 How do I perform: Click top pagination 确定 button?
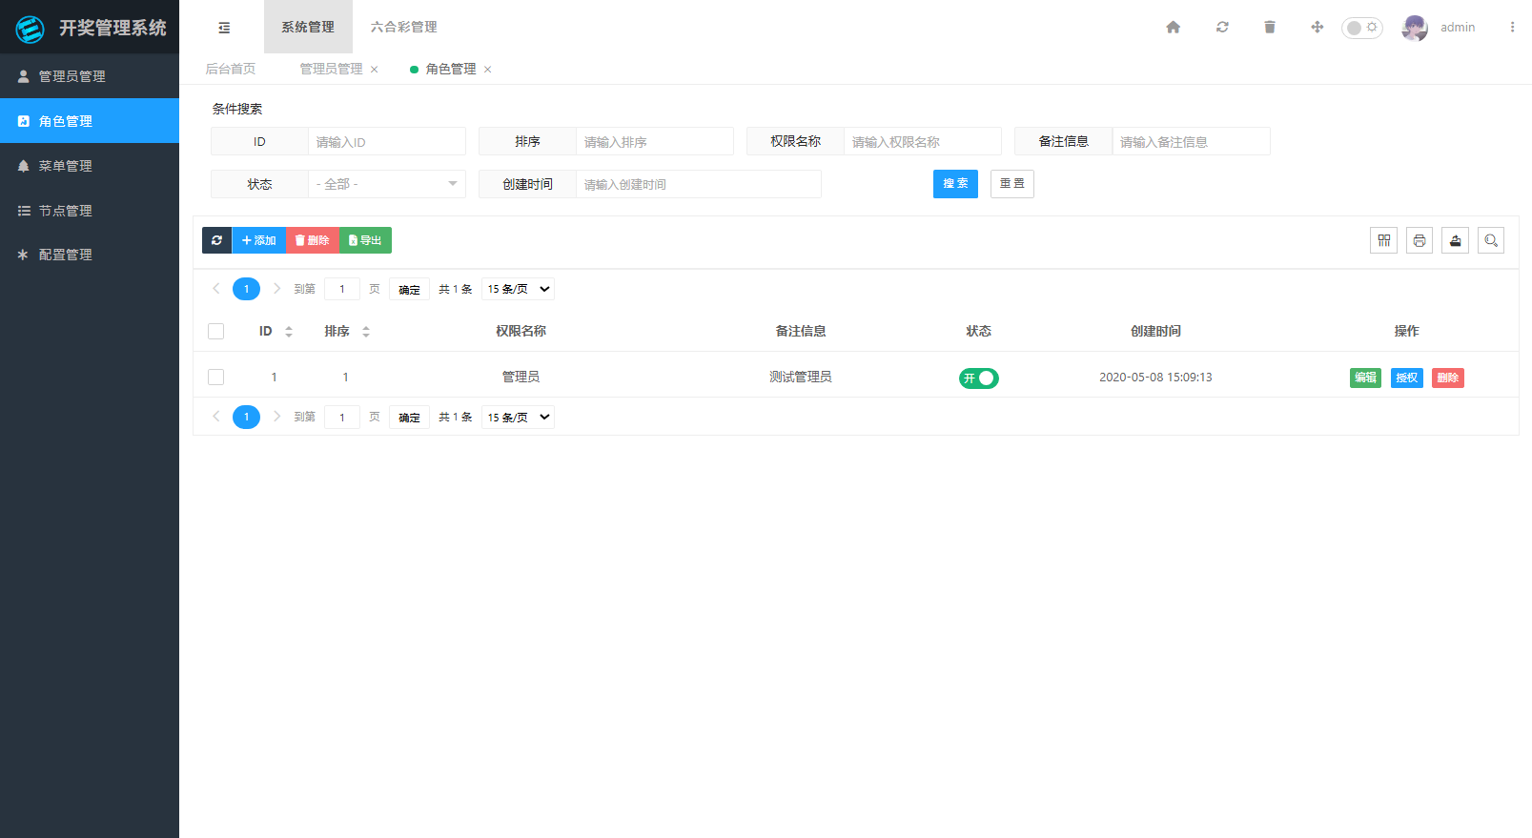click(409, 289)
